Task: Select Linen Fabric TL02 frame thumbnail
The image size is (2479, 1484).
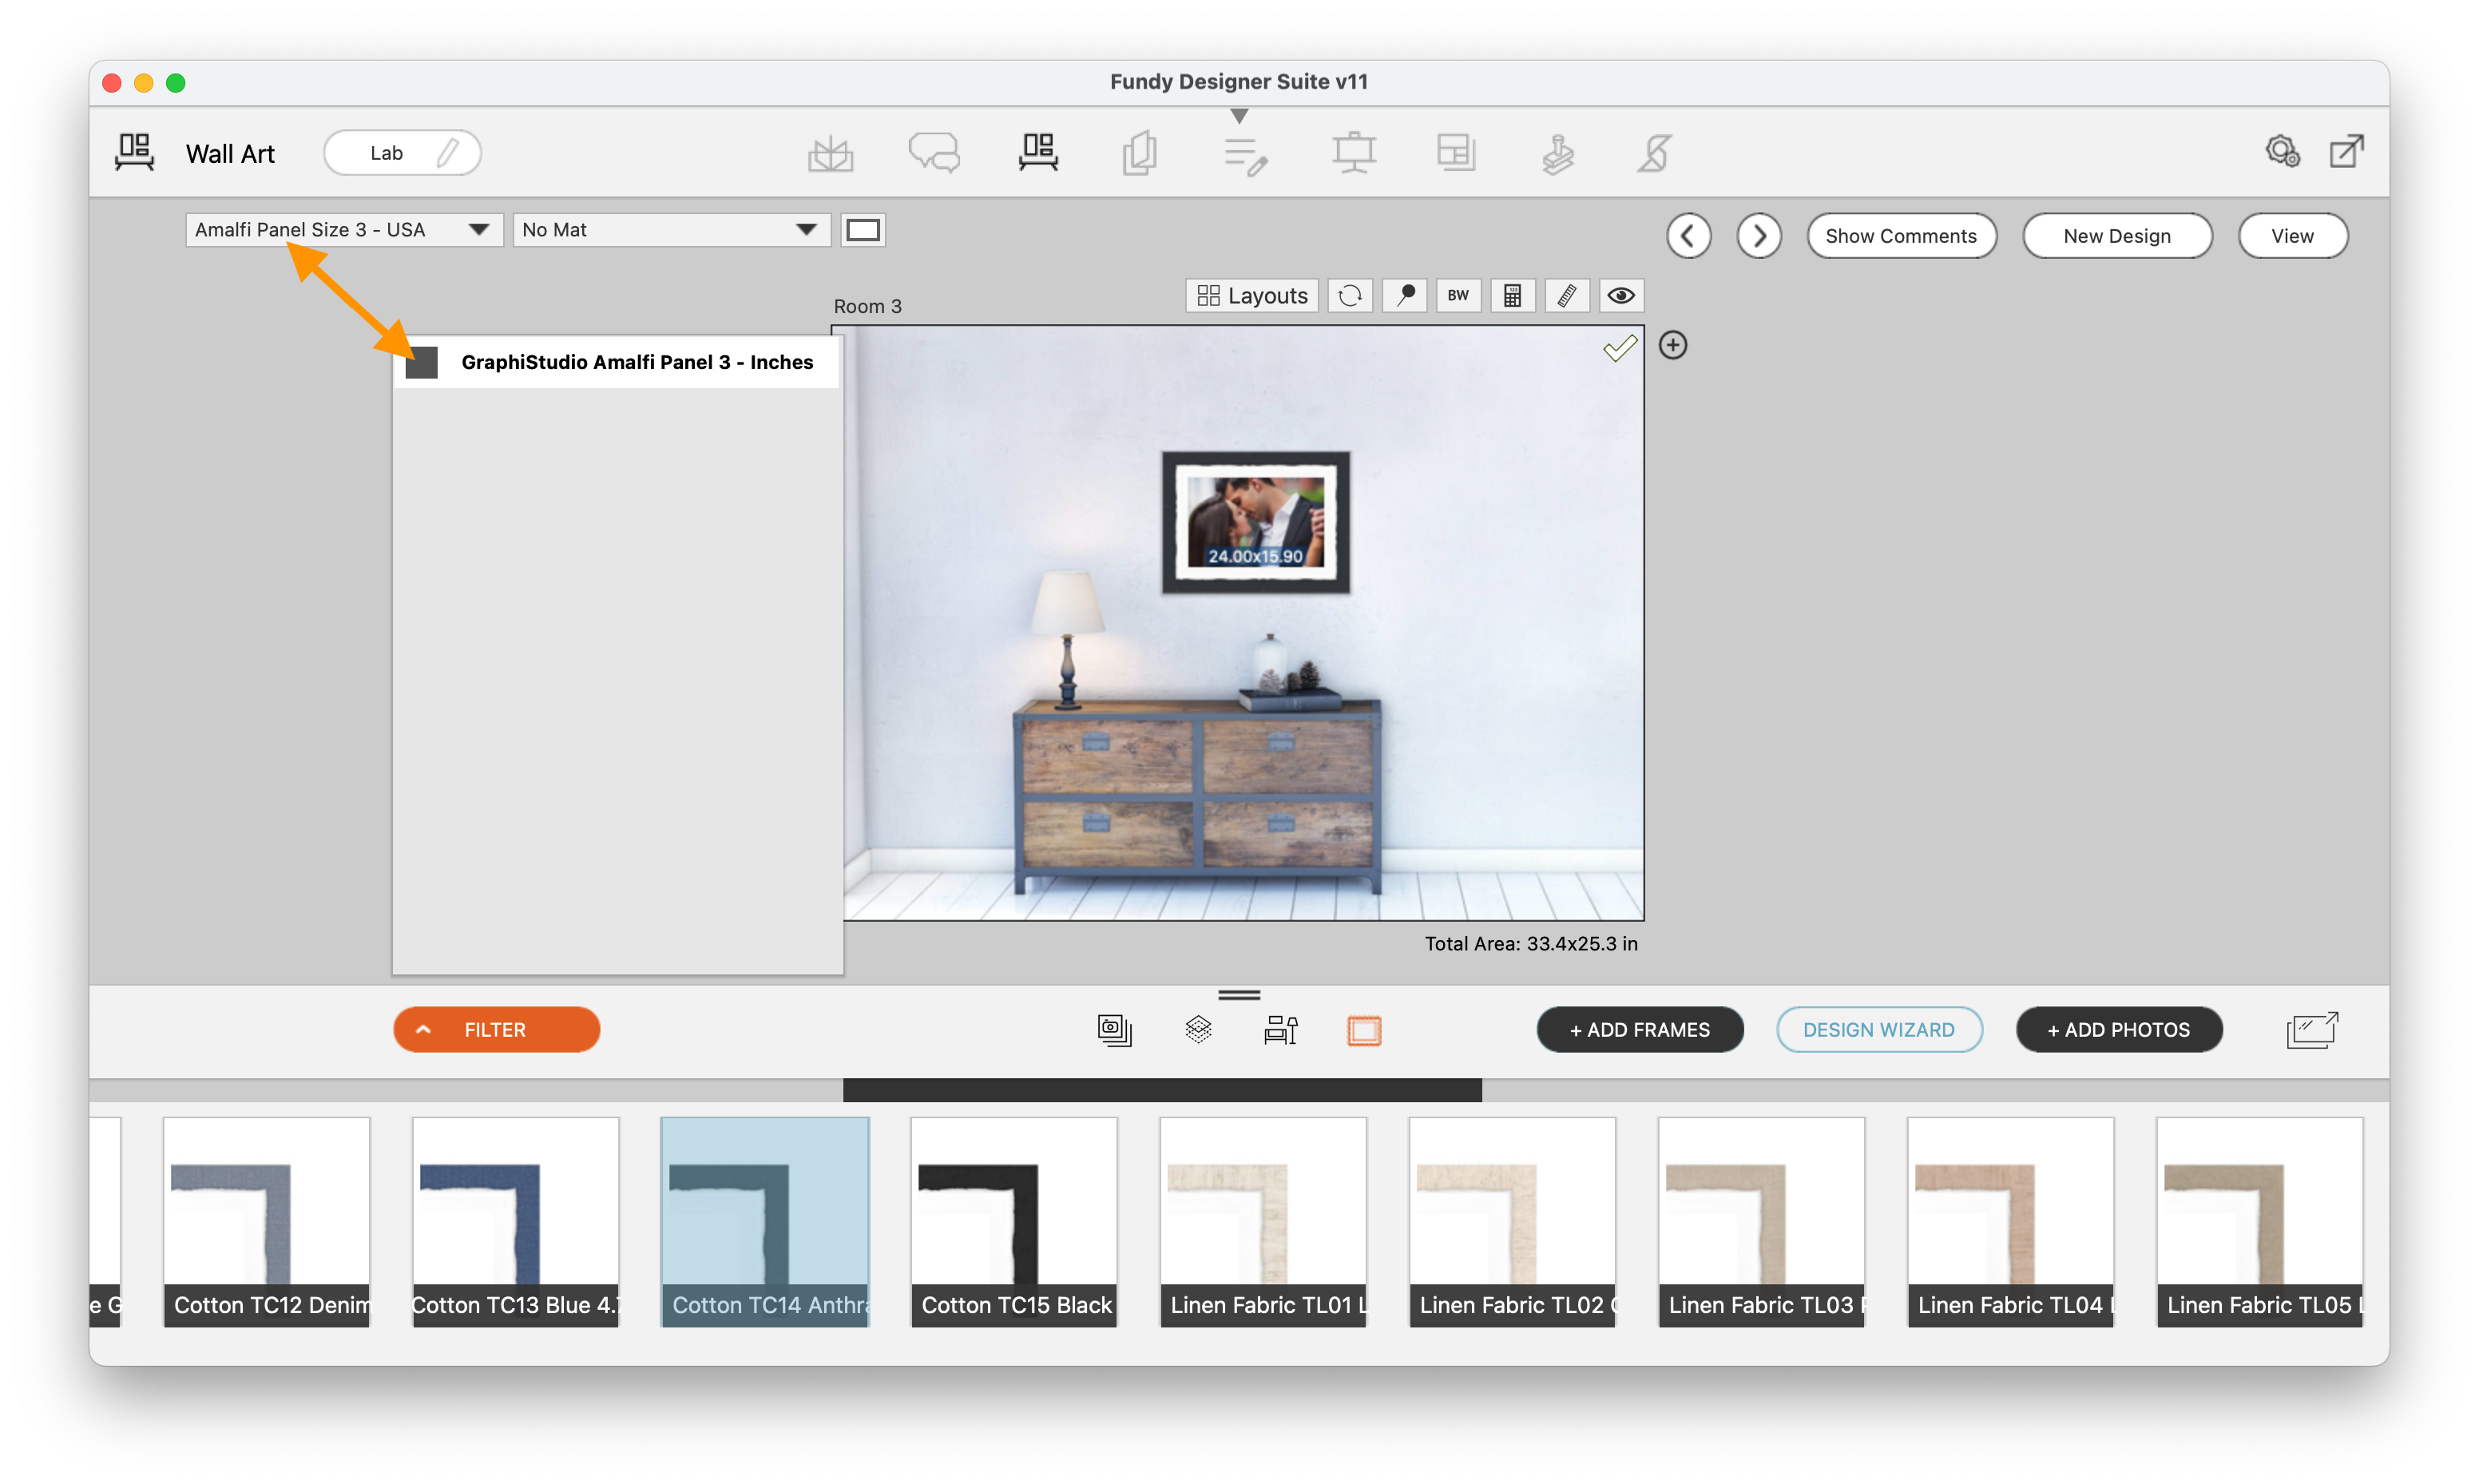Action: click(1513, 1222)
